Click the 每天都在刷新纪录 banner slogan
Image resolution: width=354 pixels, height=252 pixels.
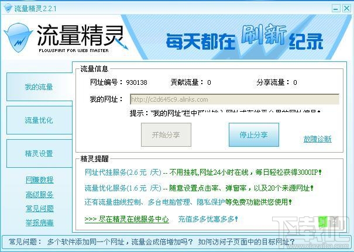pyautogui.click(x=245, y=37)
